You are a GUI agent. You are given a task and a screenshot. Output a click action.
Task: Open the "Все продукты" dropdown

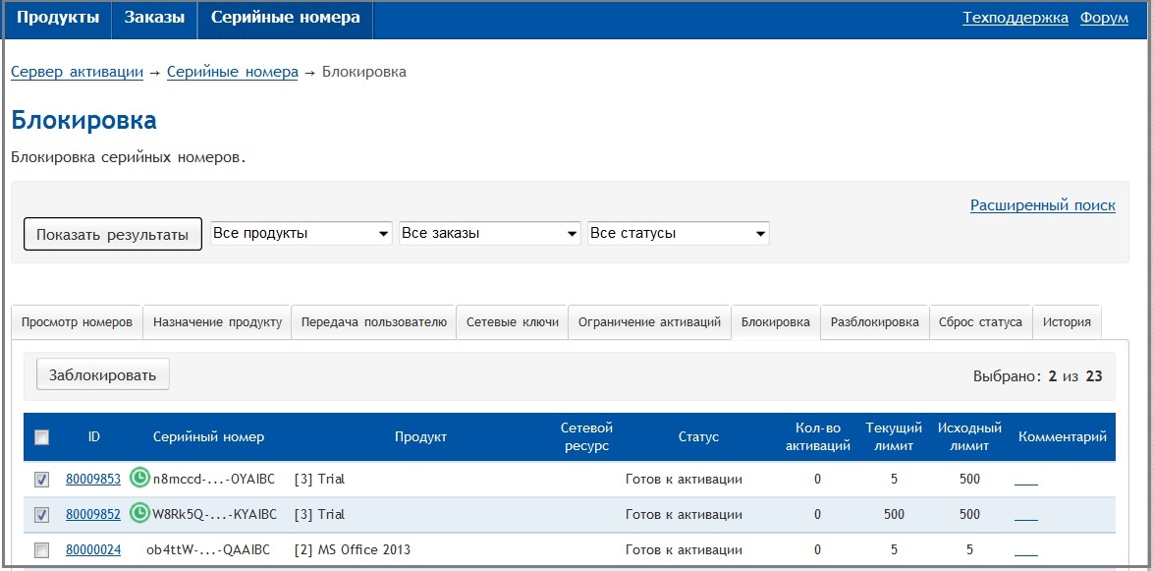(302, 234)
